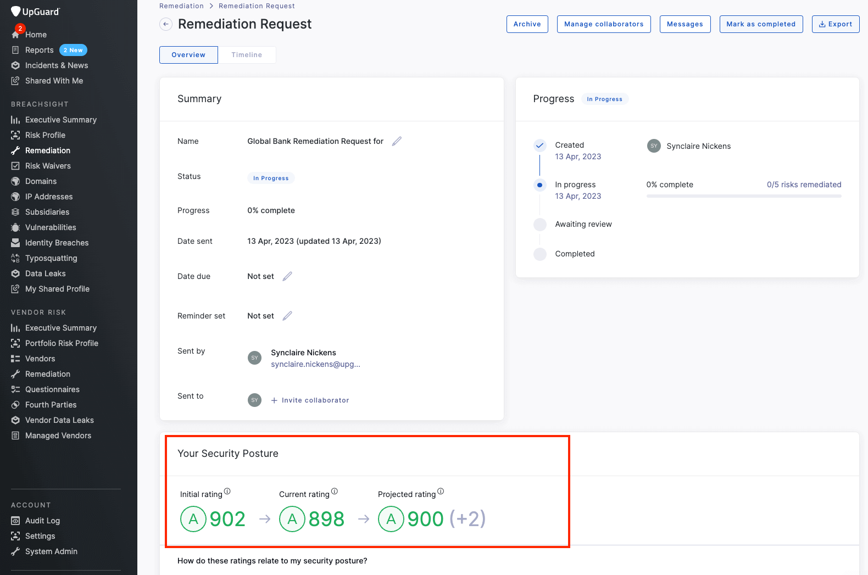Click the Subsidiaries layers icon
The height and width of the screenshot is (575, 868).
coord(15,212)
